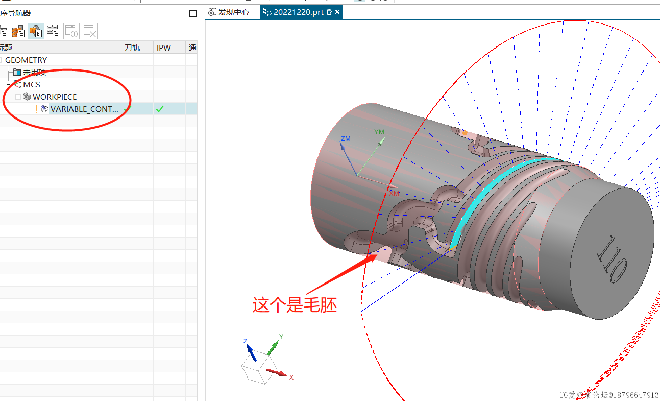Image resolution: width=660 pixels, height=401 pixels.
Task: Click the variable contour operation icon
Action: point(45,109)
